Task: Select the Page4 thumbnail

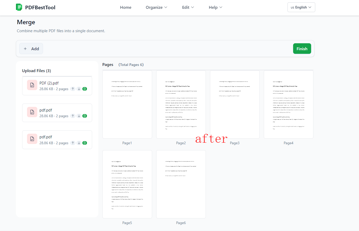Action: pos(288,105)
